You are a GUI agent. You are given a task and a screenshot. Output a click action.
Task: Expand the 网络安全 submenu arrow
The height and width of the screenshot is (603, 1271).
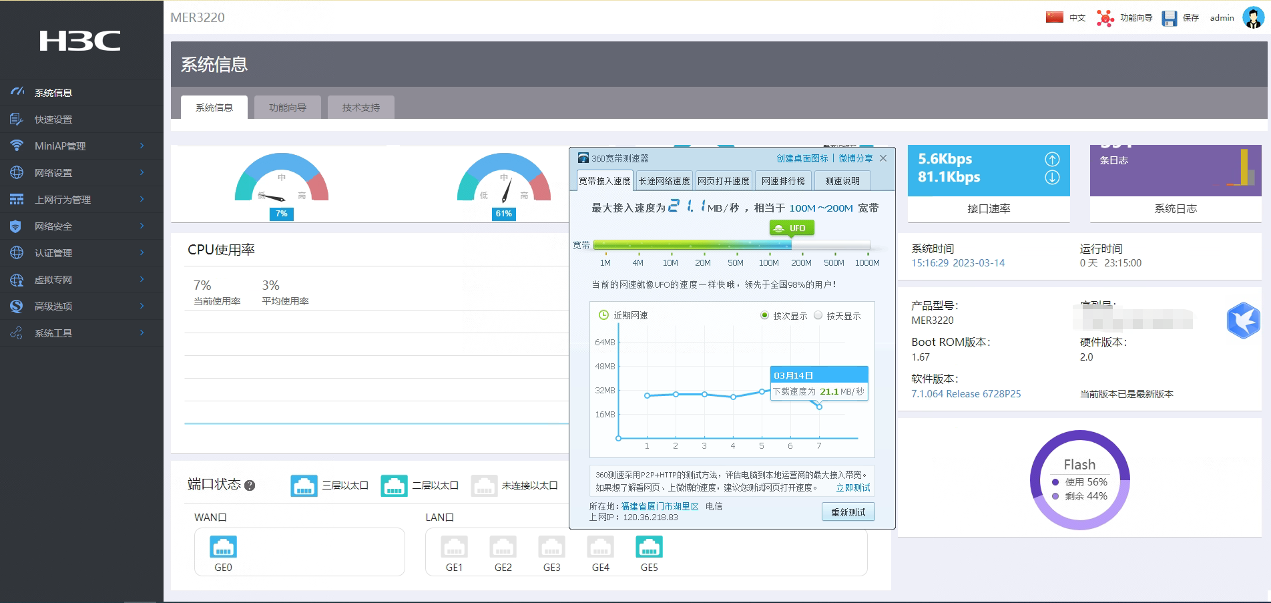tap(142, 226)
